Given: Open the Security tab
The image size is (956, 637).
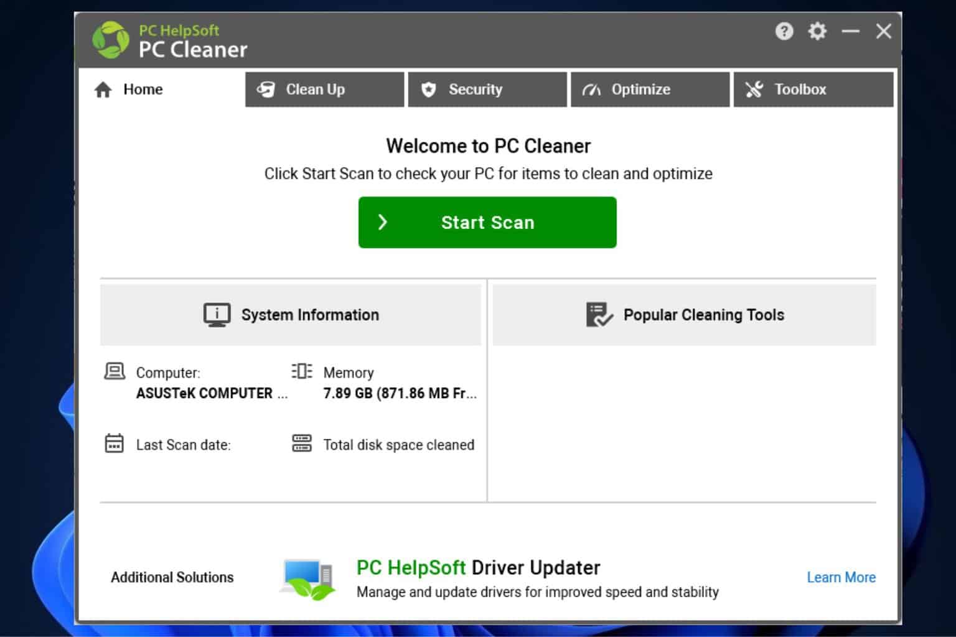Looking at the screenshot, I should click(x=487, y=90).
